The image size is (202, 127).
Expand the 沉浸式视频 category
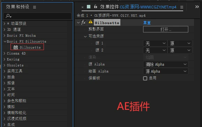5,119
